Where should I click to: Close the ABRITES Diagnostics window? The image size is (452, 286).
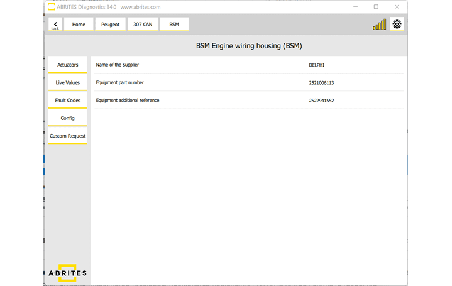pyautogui.click(x=397, y=7)
